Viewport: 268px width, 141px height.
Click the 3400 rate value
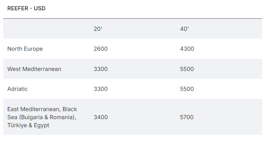[x=100, y=117]
